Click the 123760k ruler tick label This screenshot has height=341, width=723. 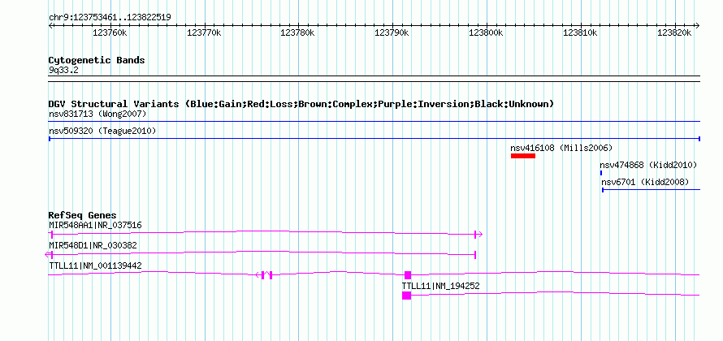tap(110, 32)
